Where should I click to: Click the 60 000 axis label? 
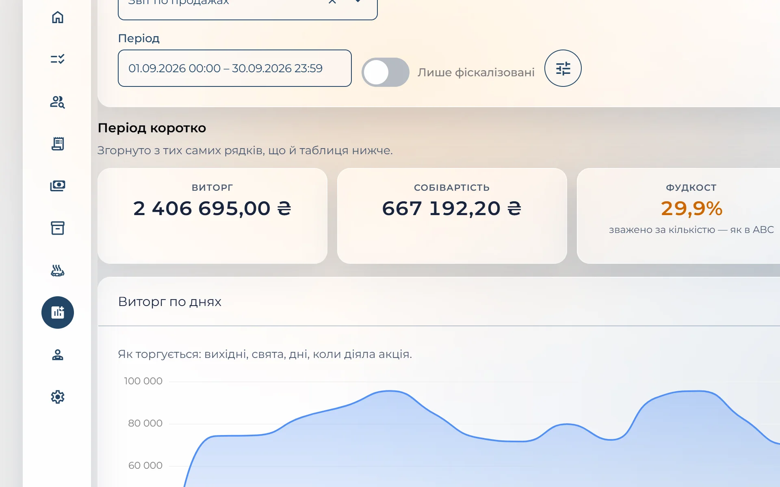pyautogui.click(x=145, y=465)
